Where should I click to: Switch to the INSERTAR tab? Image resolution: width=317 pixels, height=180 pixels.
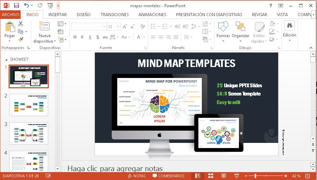(57, 14)
